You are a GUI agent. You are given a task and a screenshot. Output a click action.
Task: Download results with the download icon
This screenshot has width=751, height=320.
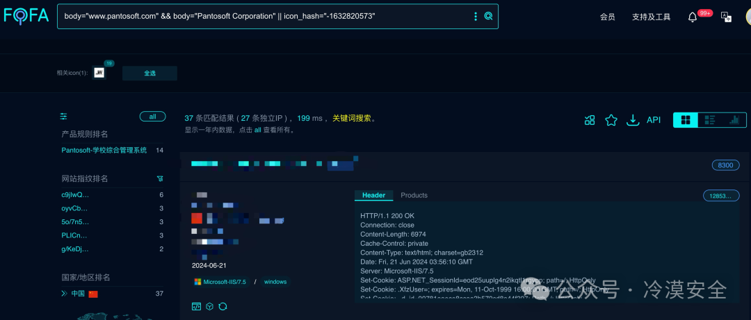[633, 120]
